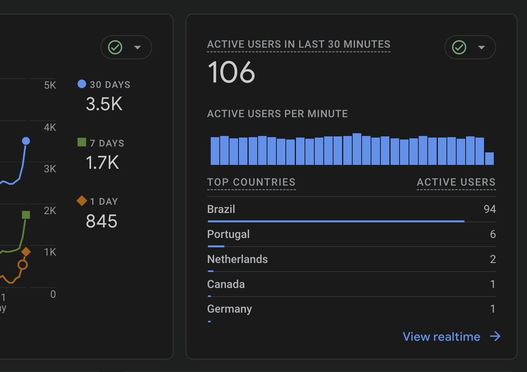Click the orange diamond endpoint on 1-day line
The image size is (527, 372).
[x=26, y=252]
